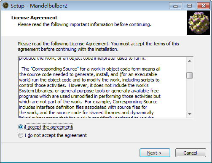This screenshot has width=212, height=163.
Task: Click the "Corresponding Source" paragraph first line
Action: [x=91, y=69]
